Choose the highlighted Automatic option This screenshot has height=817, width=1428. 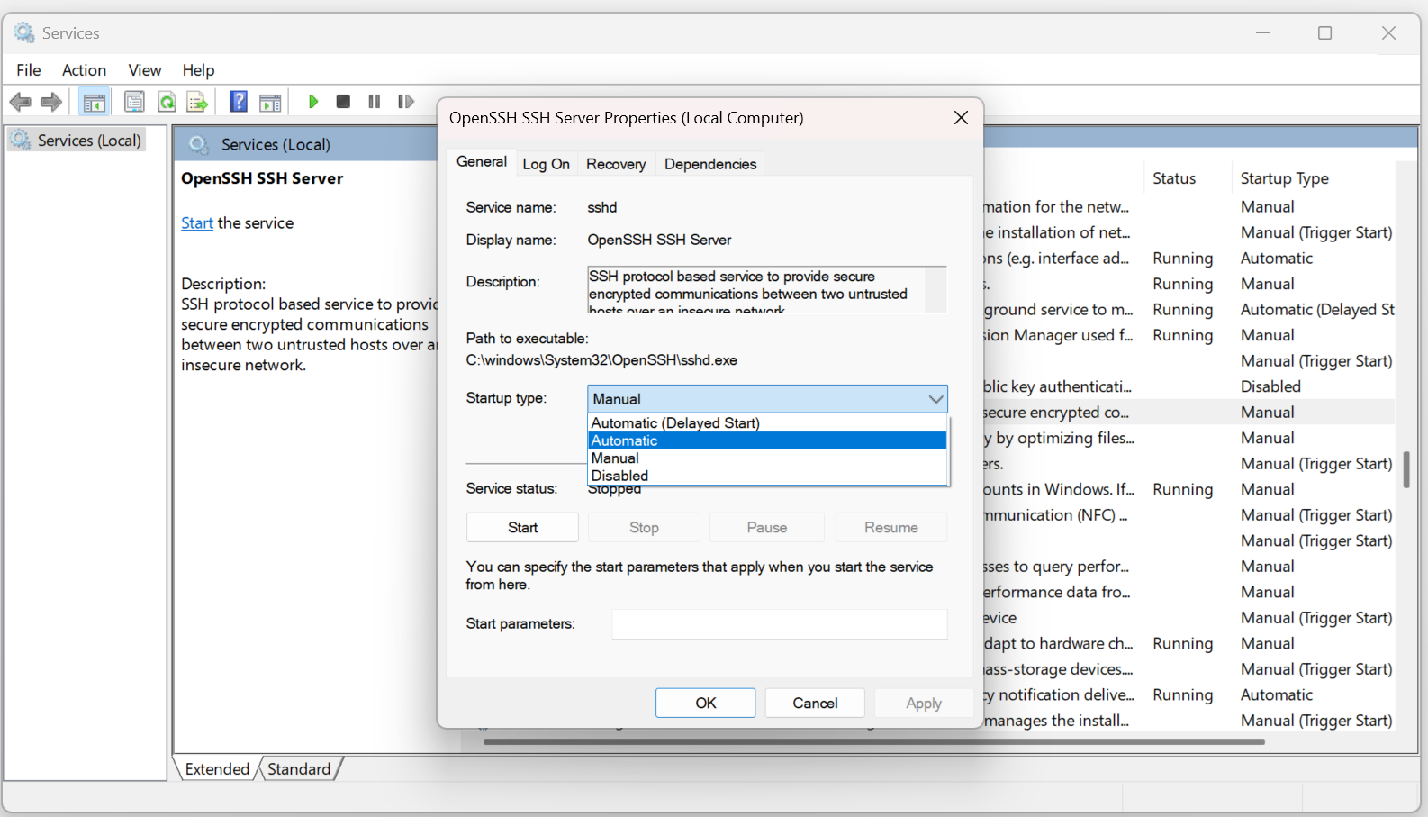coord(767,440)
